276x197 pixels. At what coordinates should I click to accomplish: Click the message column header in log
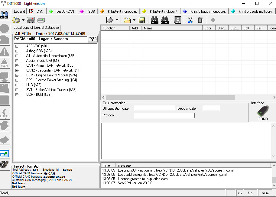click(193, 165)
